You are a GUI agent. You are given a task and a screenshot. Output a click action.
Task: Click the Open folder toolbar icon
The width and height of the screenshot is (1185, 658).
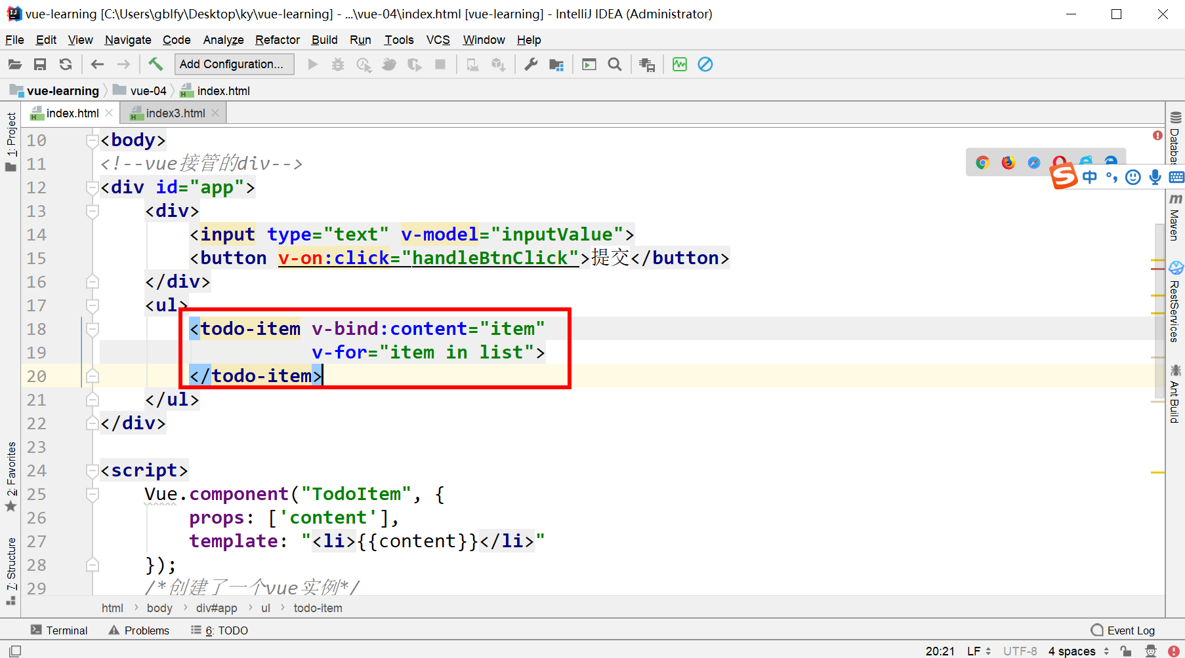[x=14, y=64]
